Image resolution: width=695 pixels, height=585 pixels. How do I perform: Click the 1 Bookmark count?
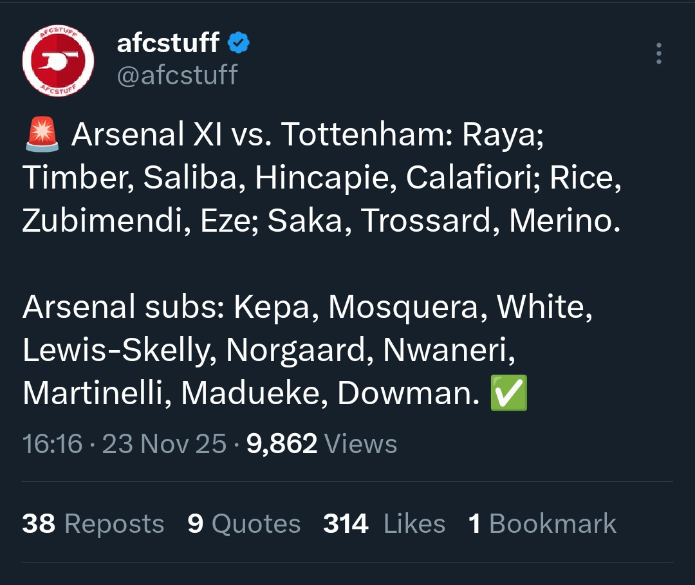click(x=542, y=523)
